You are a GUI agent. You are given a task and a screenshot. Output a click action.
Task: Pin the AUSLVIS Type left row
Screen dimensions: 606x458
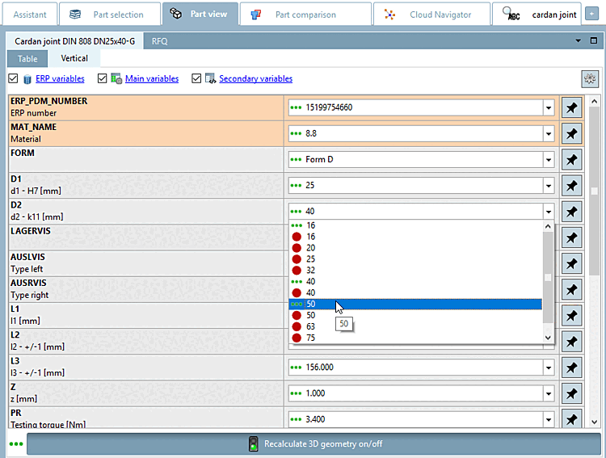pyautogui.click(x=571, y=263)
